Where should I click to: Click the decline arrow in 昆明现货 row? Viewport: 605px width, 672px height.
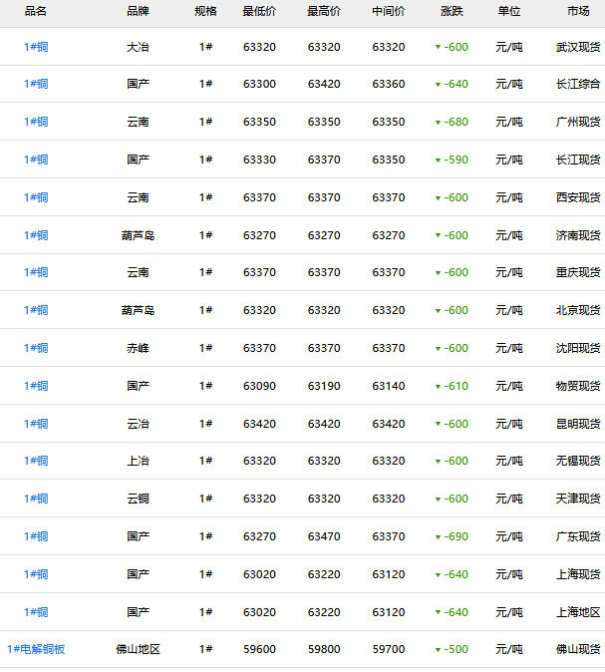tap(438, 425)
